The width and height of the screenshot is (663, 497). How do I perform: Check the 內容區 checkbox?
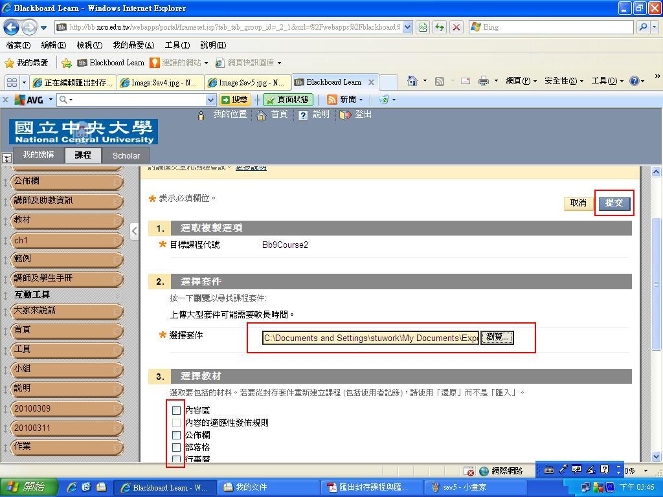[176, 410]
